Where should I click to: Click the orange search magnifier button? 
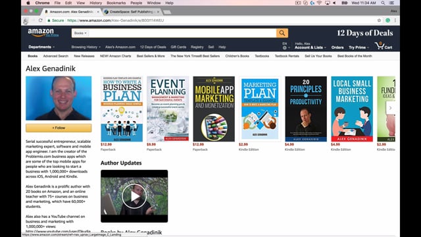pyautogui.click(x=282, y=33)
